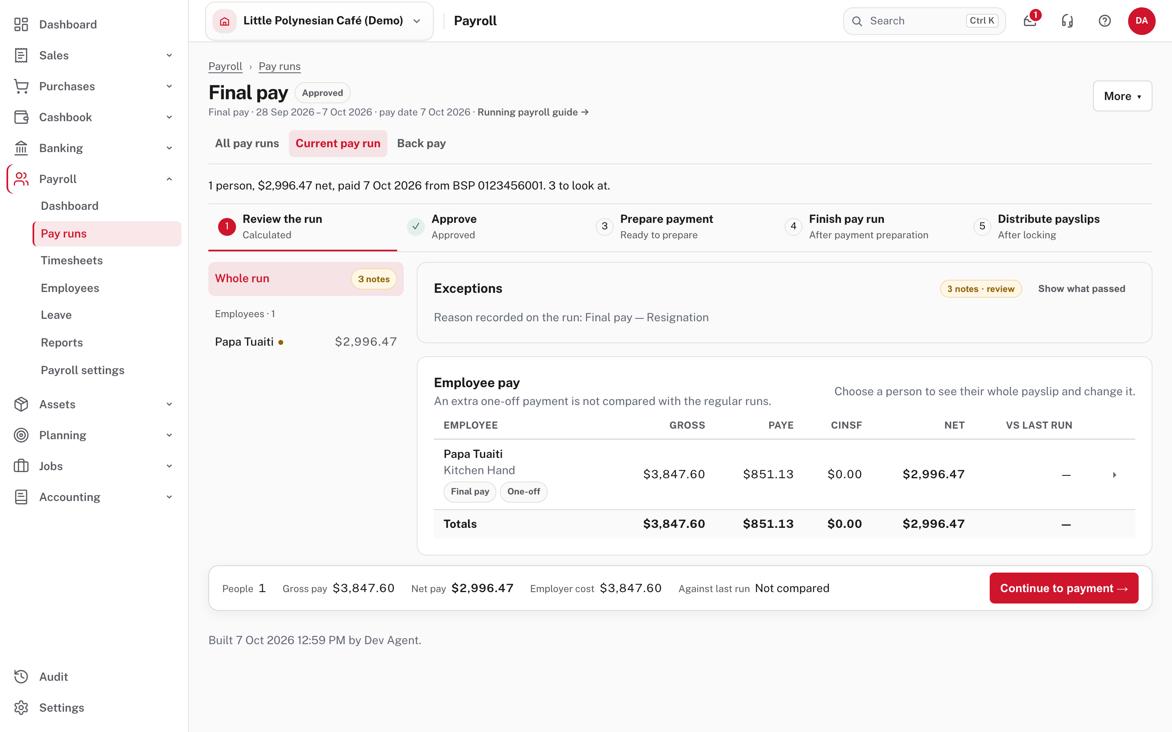The image size is (1172, 732).
Task: Expand the Purchases menu chevron
Action: point(169,86)
